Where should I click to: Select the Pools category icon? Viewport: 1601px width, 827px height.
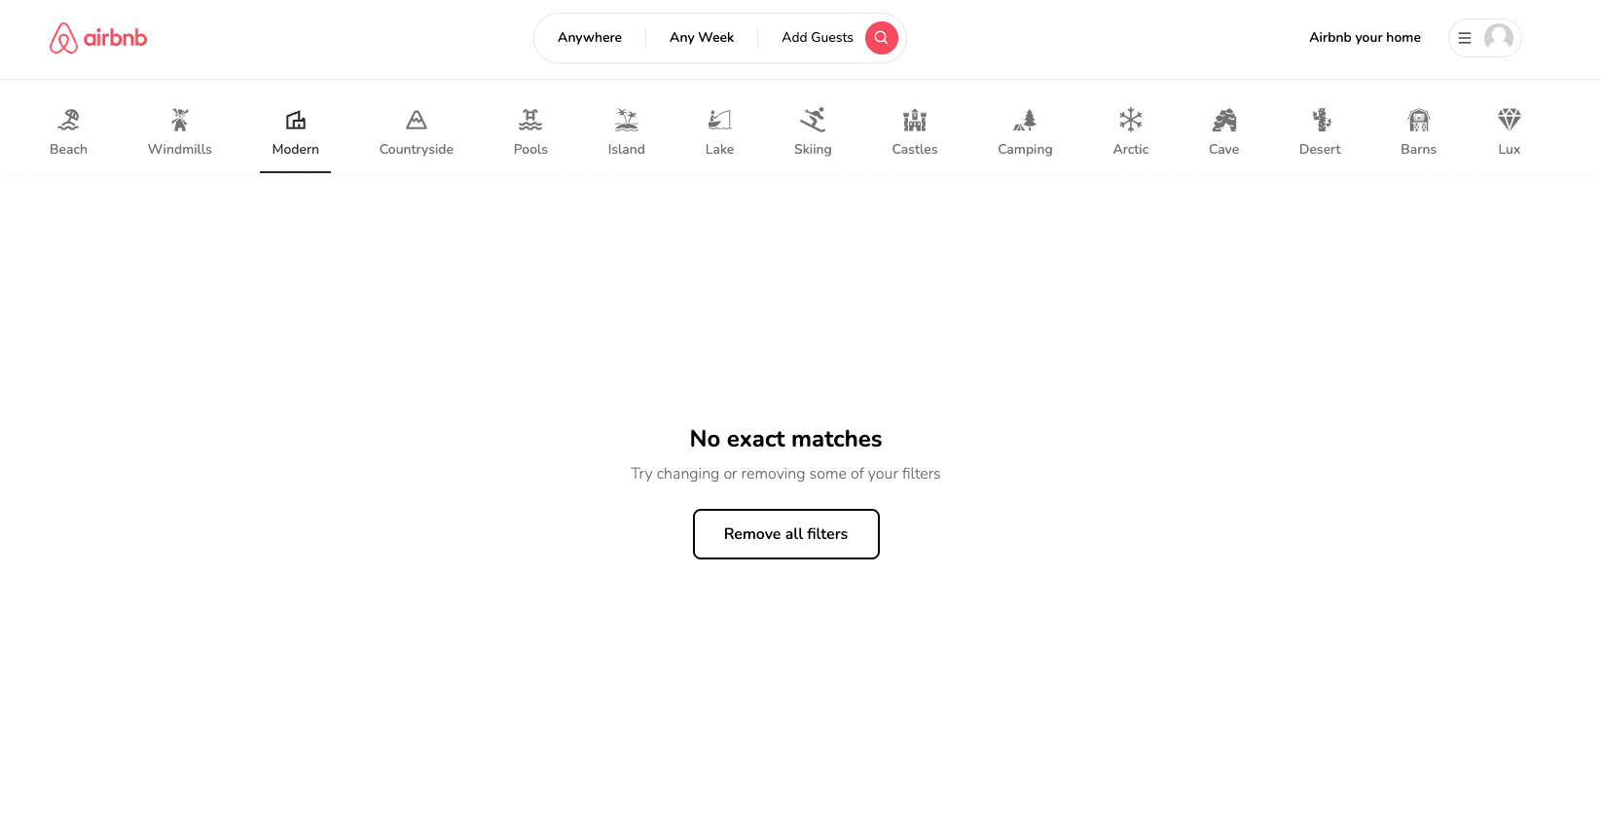coord(530,120)
